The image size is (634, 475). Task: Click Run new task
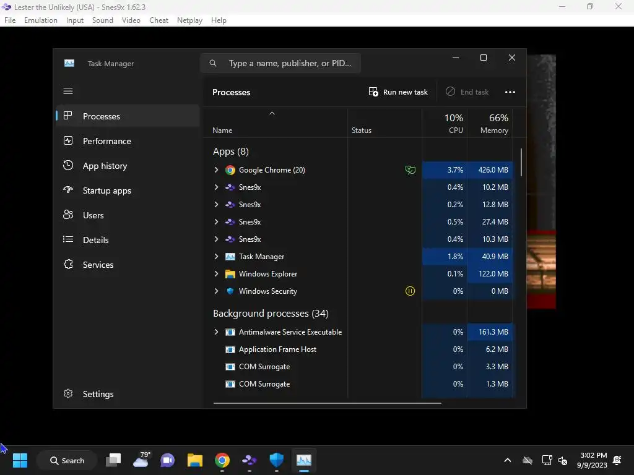pos(398,92)
